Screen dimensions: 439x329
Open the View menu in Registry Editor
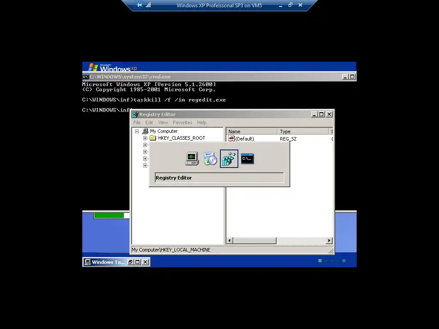[x=163, y=123]
